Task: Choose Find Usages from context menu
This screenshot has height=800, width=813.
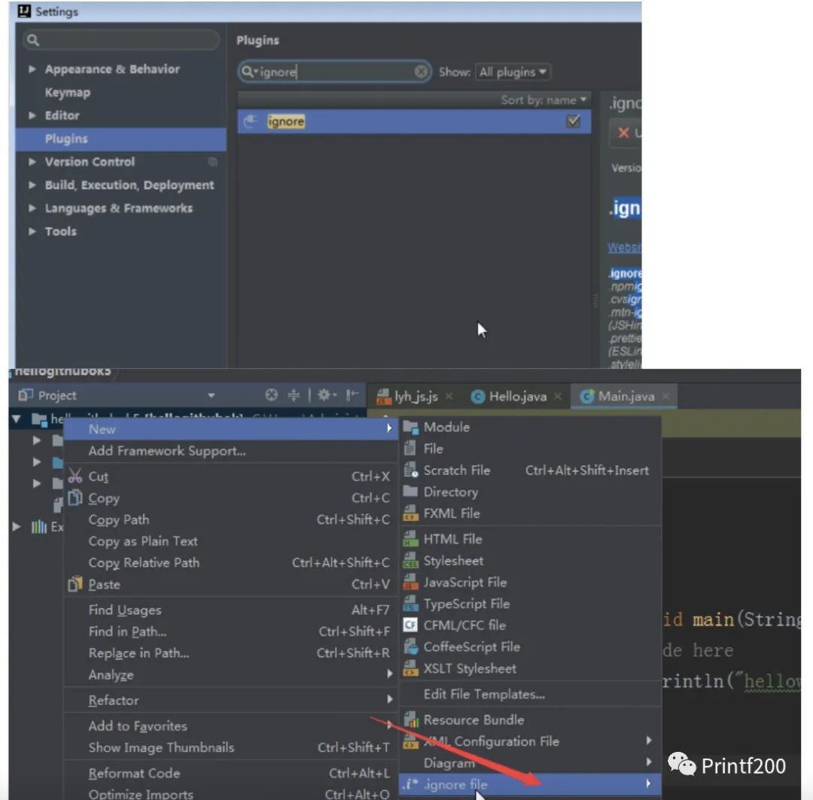Action: tap(231, 610)
